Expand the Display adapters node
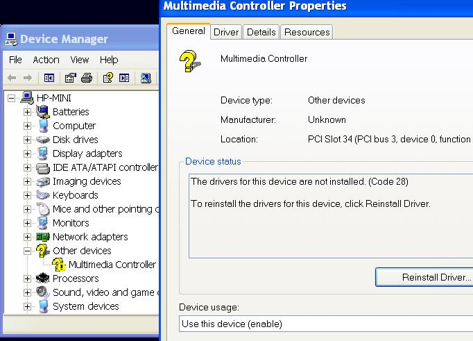Screen dimensions: 473x341 tap(27, 153)
